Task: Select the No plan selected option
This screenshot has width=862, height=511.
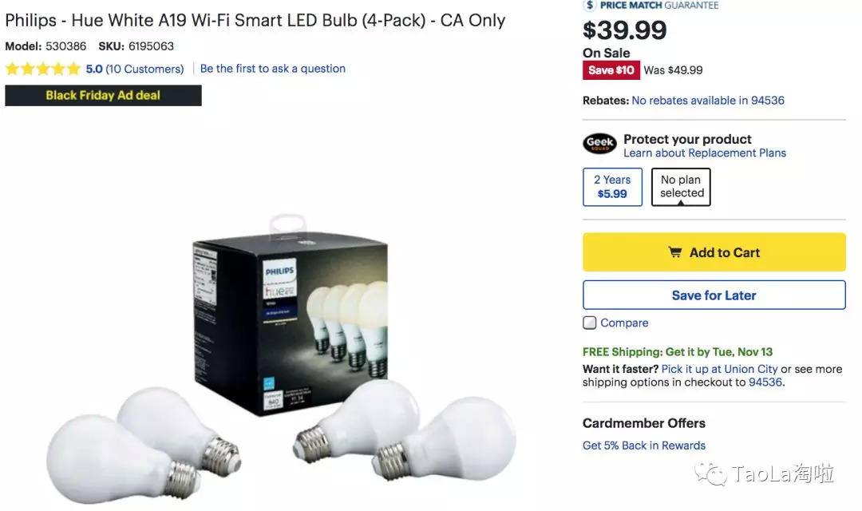Action: pos(682,187)
